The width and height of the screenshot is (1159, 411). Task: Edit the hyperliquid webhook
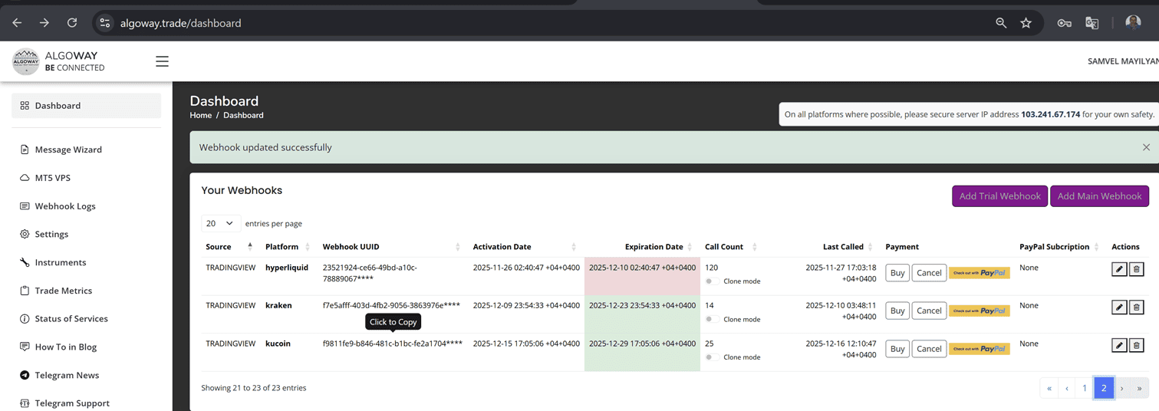[x=1119, y=269]
